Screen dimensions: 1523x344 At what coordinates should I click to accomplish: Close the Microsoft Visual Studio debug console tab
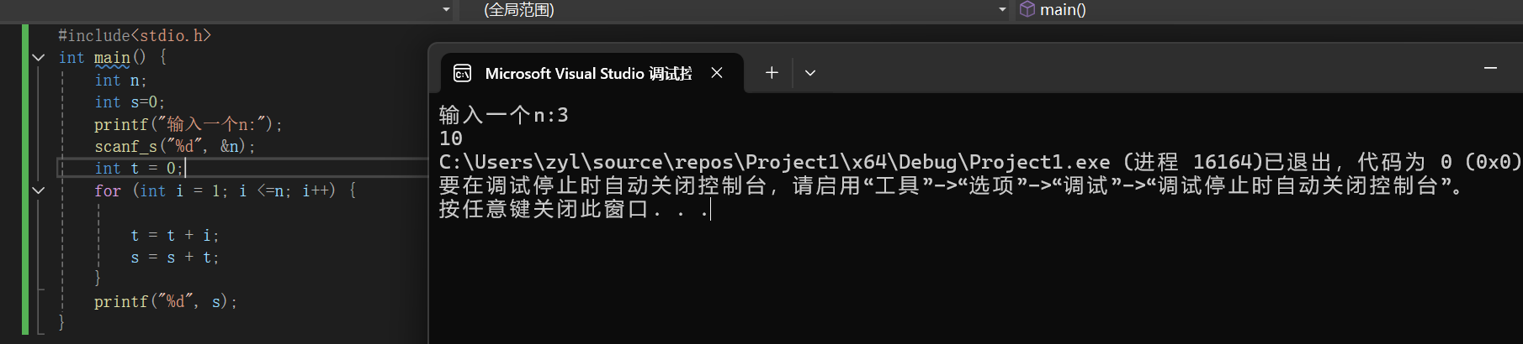click(717, 73)
